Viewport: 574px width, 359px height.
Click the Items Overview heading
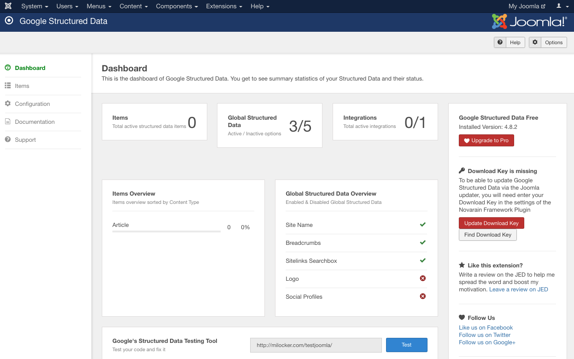pyautogui.click(x=134, y=194)
